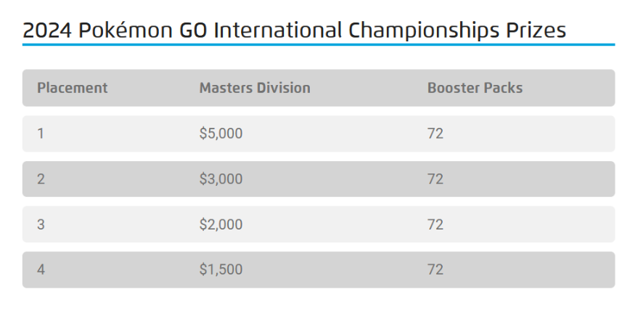Click first place booster packs 72 cell
This screenshot has width=638, height=313.
tap(435, 134)
